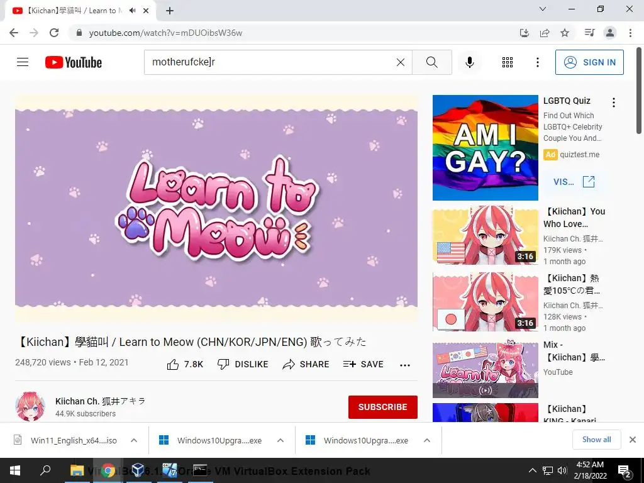The image size is (644, 483).
Task: Open the notification center icon
Action: (625, 471)
